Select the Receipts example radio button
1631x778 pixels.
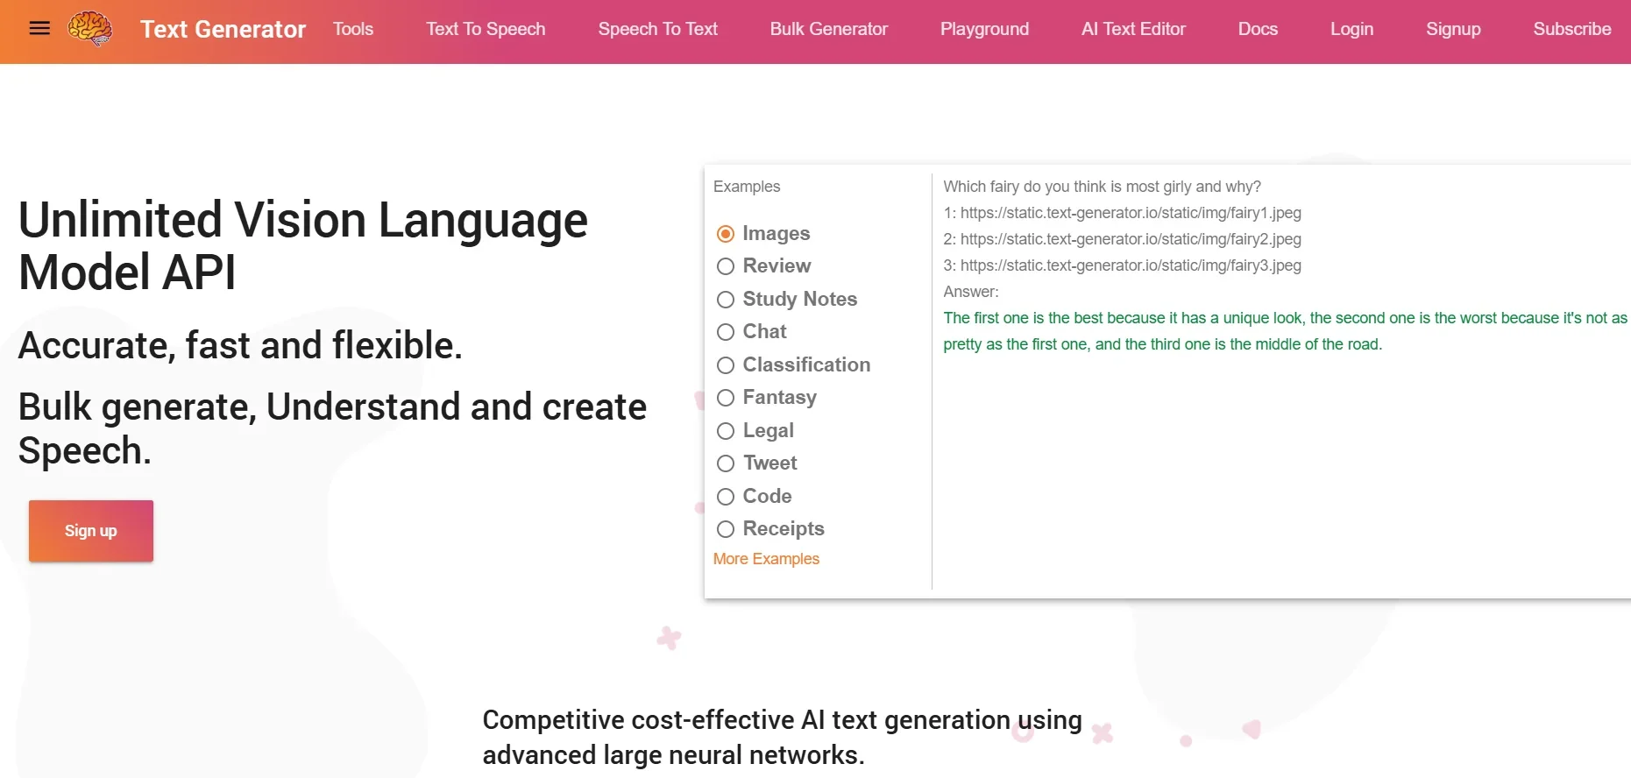(x=726, y=529)
